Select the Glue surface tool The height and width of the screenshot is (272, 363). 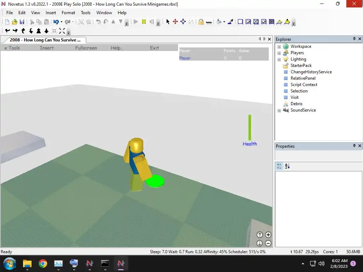(x=248, y=22)
